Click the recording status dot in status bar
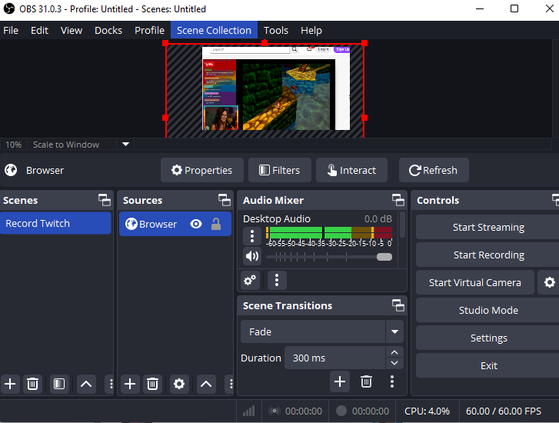559x423 pixels. 341,411
